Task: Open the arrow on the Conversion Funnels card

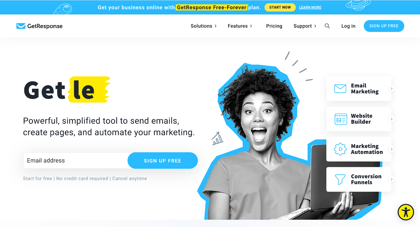Action: point(391,179)
